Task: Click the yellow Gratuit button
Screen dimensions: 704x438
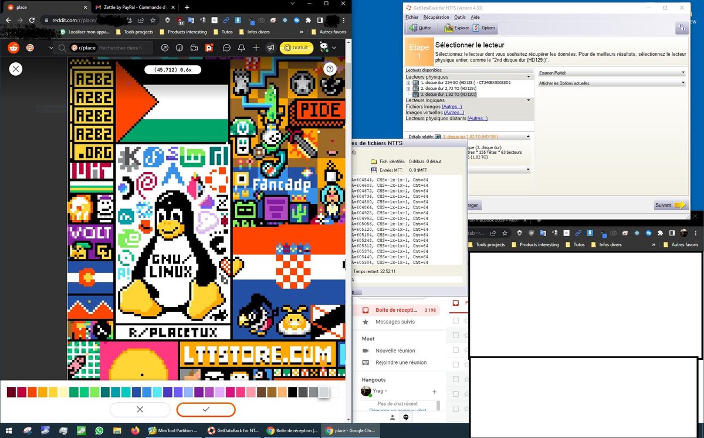Action: coord(297,48)
